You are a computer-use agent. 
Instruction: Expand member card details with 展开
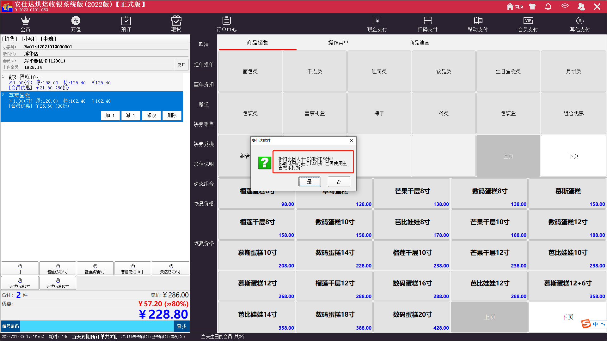181,64
